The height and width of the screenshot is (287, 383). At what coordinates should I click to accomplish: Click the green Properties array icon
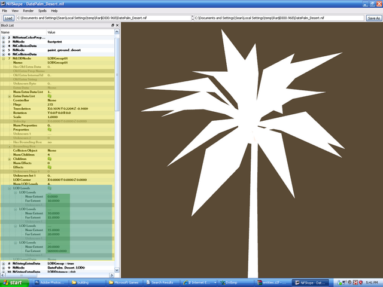(50, 130)
